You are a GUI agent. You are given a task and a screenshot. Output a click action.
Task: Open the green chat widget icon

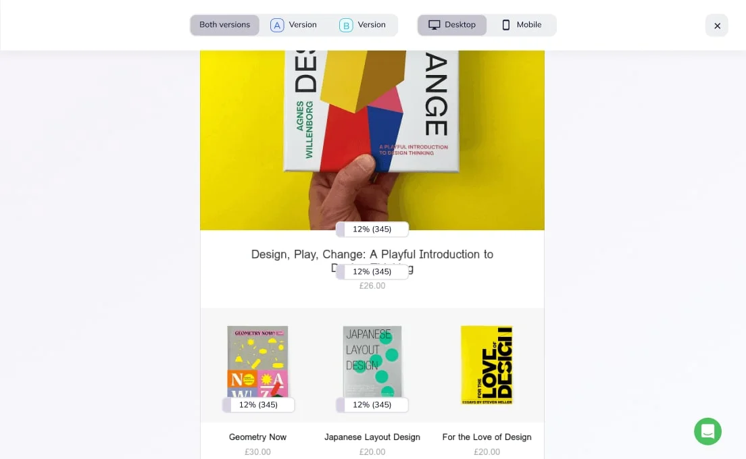[707, 431]
